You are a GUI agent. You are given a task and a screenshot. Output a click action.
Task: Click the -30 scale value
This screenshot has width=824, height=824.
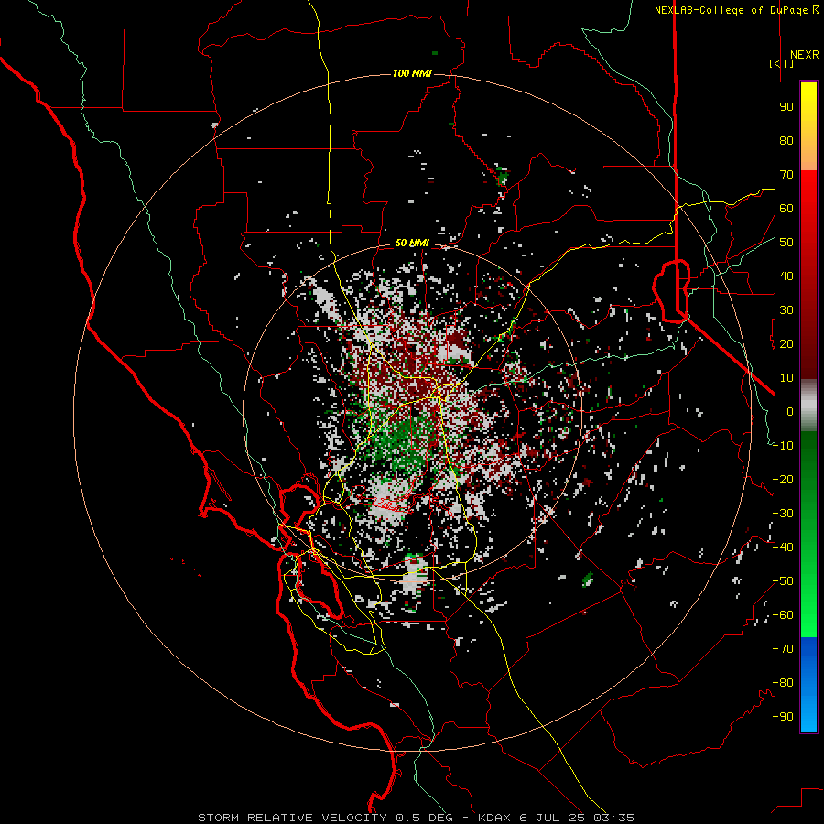coord(783,514)
